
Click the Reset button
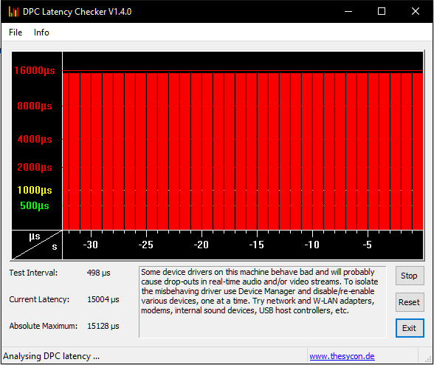point(410,302)
